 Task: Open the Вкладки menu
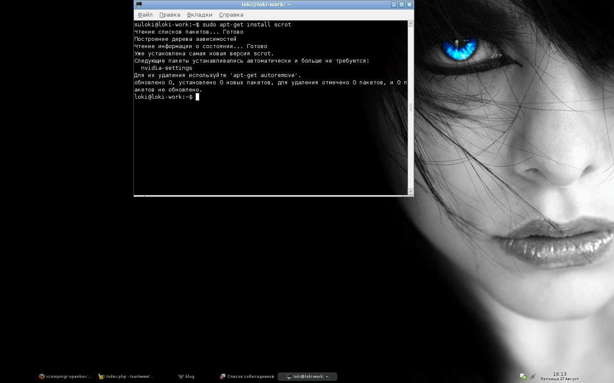199,14
